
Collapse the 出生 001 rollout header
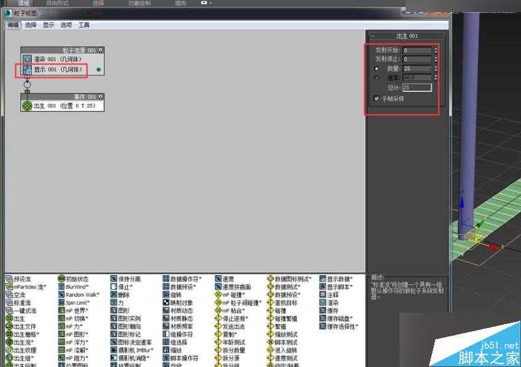point(406,36)
